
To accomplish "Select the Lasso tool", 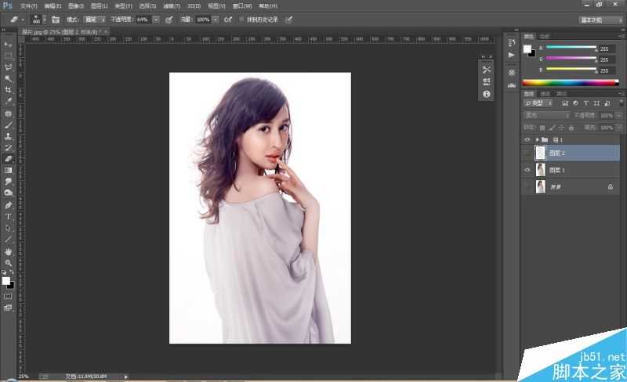I will click(x=9, y=67).
